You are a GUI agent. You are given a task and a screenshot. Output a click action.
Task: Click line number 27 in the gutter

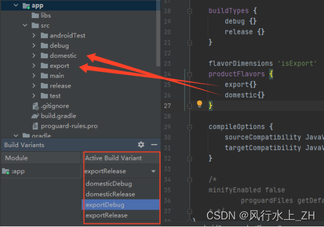[x=167, y=106]
